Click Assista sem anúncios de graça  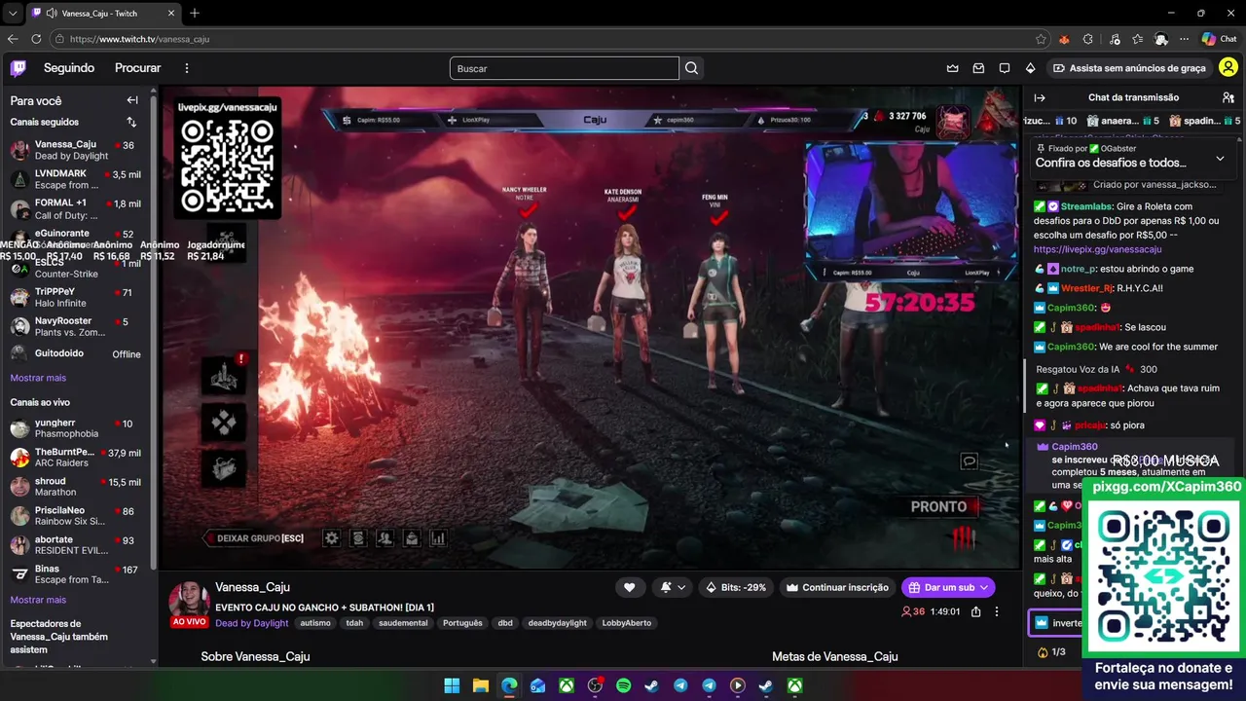[x=1129, y=68]
